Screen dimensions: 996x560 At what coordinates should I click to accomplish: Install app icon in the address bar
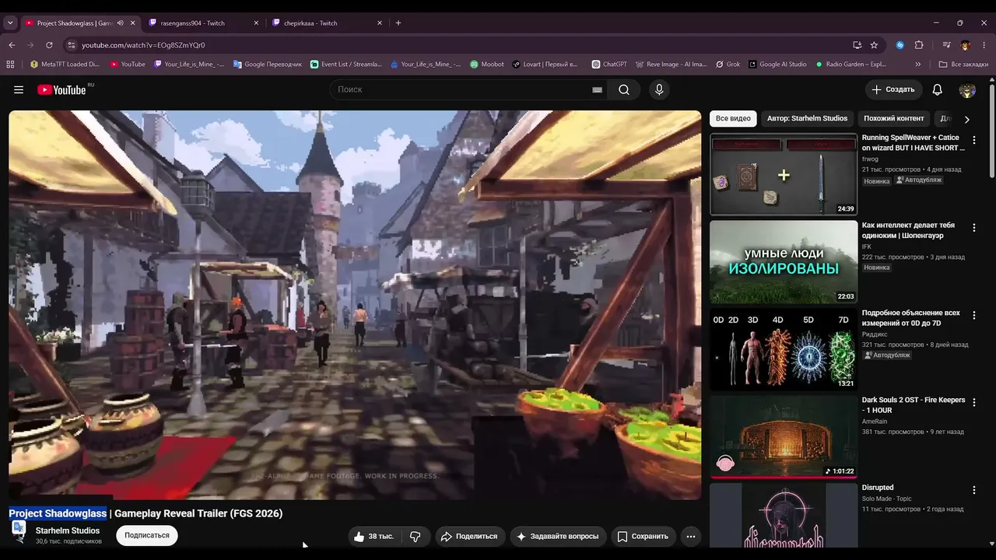(x=857, y=45)
